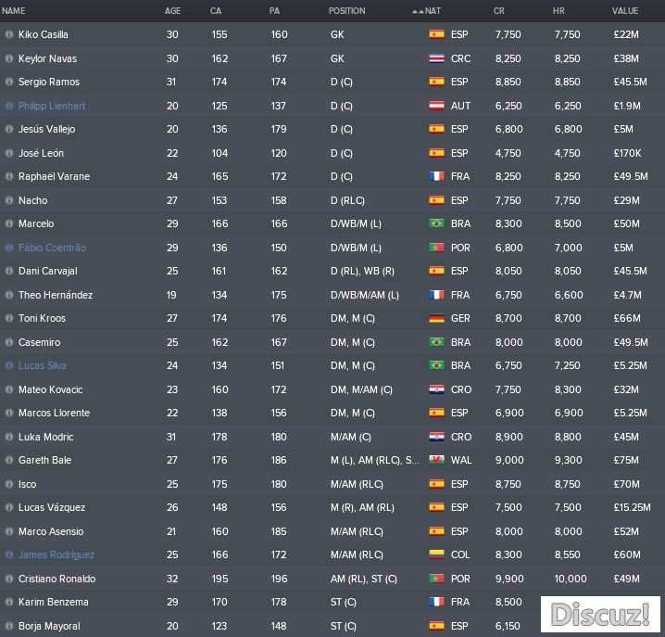Image resolution: width=665 pixels, height=637 pixels.
Task: Open info icon beside Isco
Action: point(9,484)
